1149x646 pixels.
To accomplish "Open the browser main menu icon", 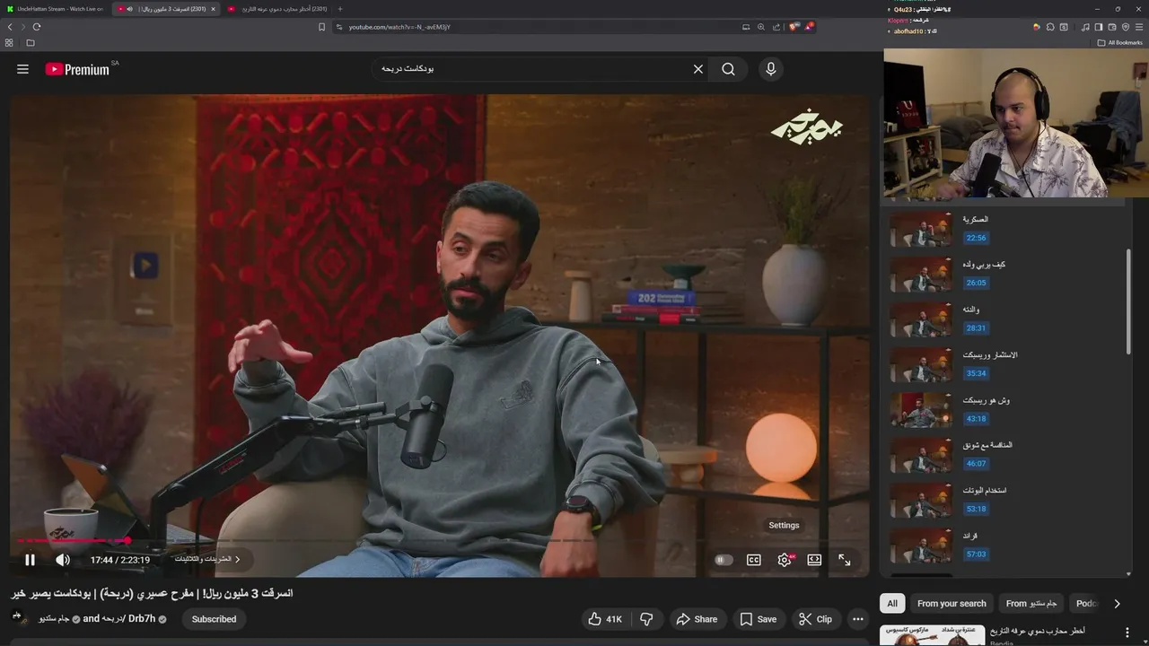I will pyautogui.click(x=1139, y=27).
